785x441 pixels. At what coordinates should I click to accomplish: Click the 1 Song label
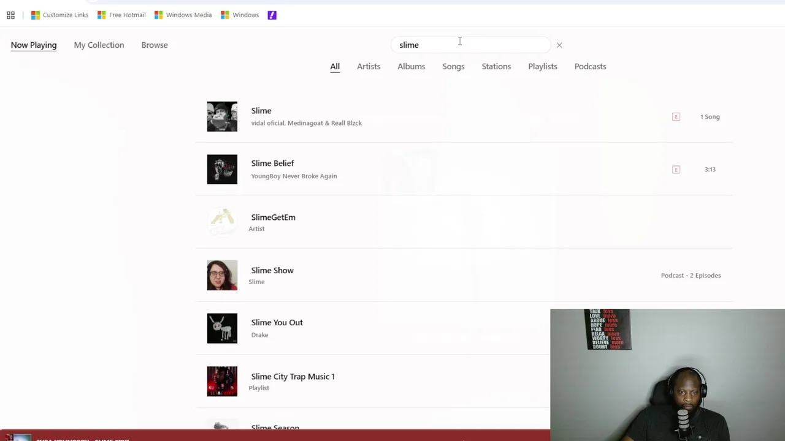coord(710,117)
